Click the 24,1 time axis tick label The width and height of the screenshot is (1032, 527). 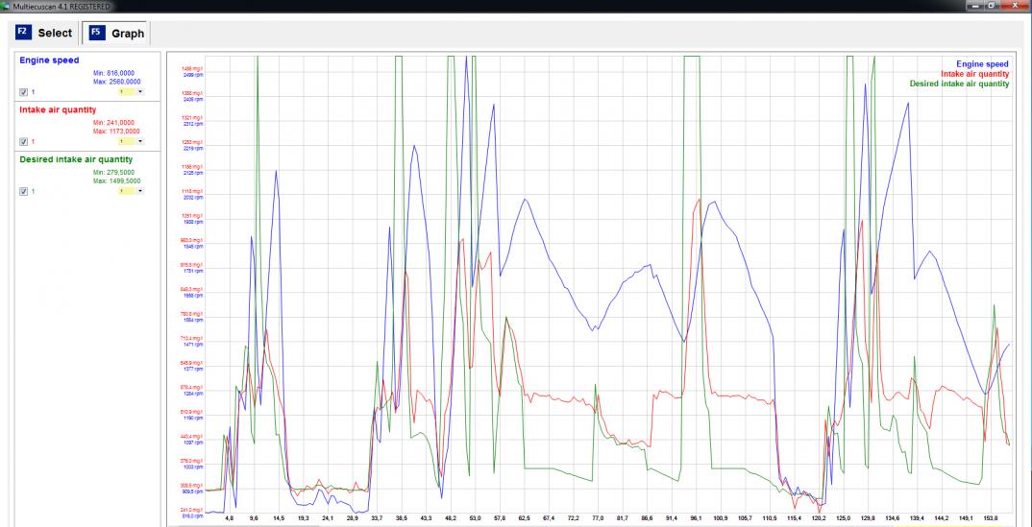[x=328, y=518]
